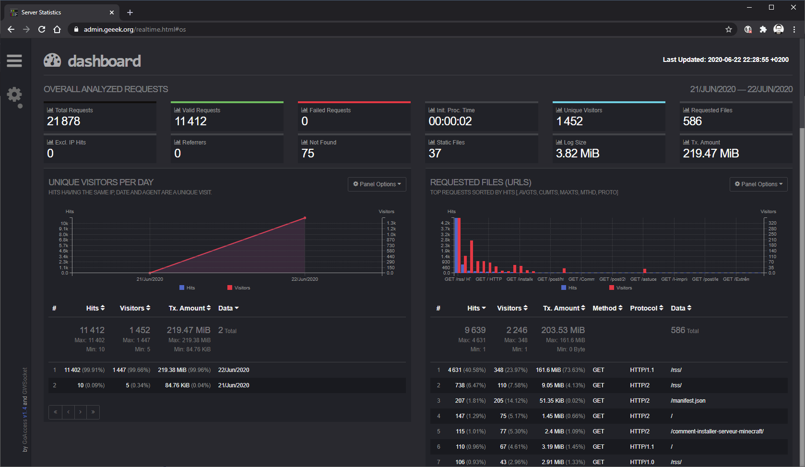Sort requested files by Method column
The height and width of the screenshot is (467, 805).
607,308
